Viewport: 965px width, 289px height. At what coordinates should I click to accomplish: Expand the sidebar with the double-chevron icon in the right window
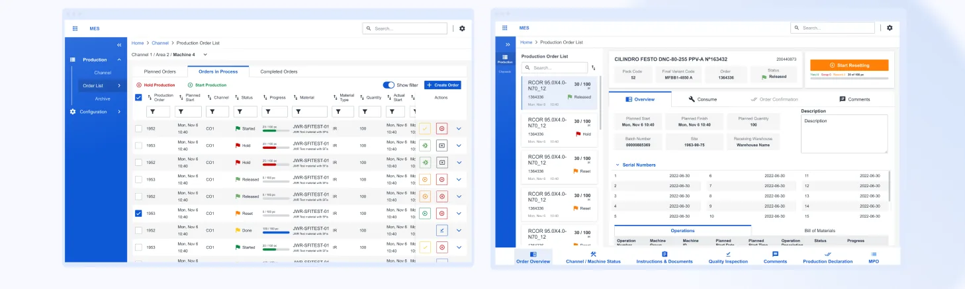(508, 44)
